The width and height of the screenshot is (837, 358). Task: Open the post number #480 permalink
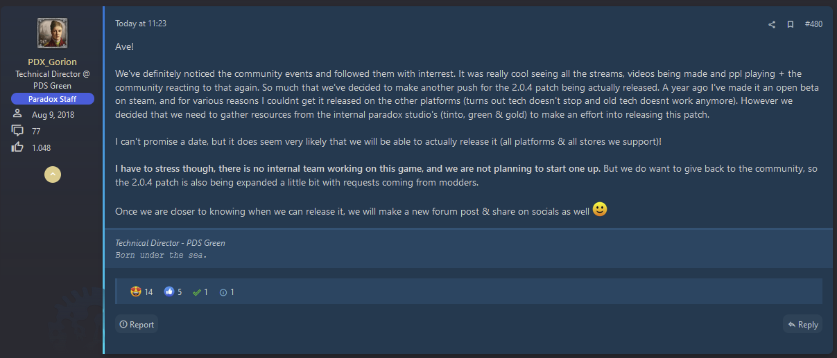click(x=813, y=24)
